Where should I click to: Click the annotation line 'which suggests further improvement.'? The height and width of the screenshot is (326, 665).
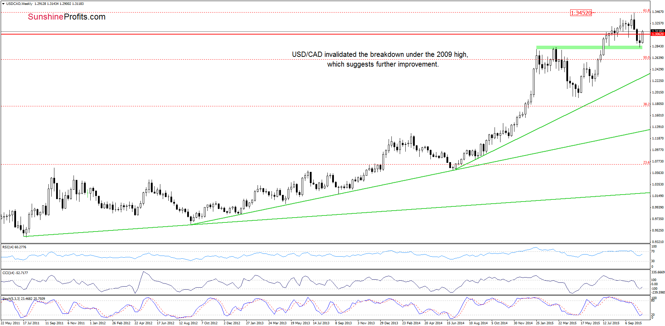tap(383, 64)
